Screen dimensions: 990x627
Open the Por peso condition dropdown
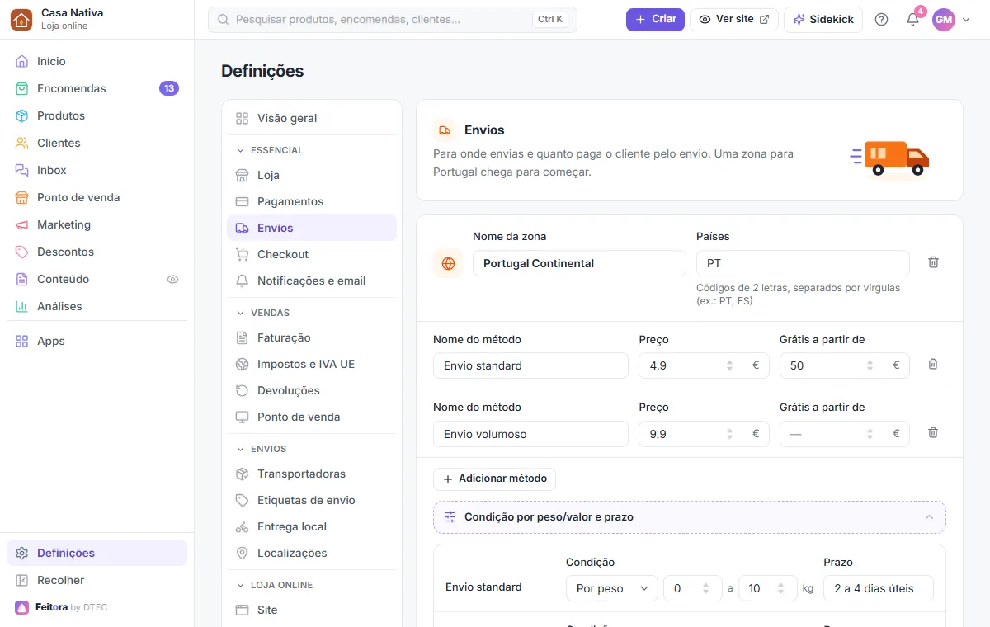(x=611, y=588)
